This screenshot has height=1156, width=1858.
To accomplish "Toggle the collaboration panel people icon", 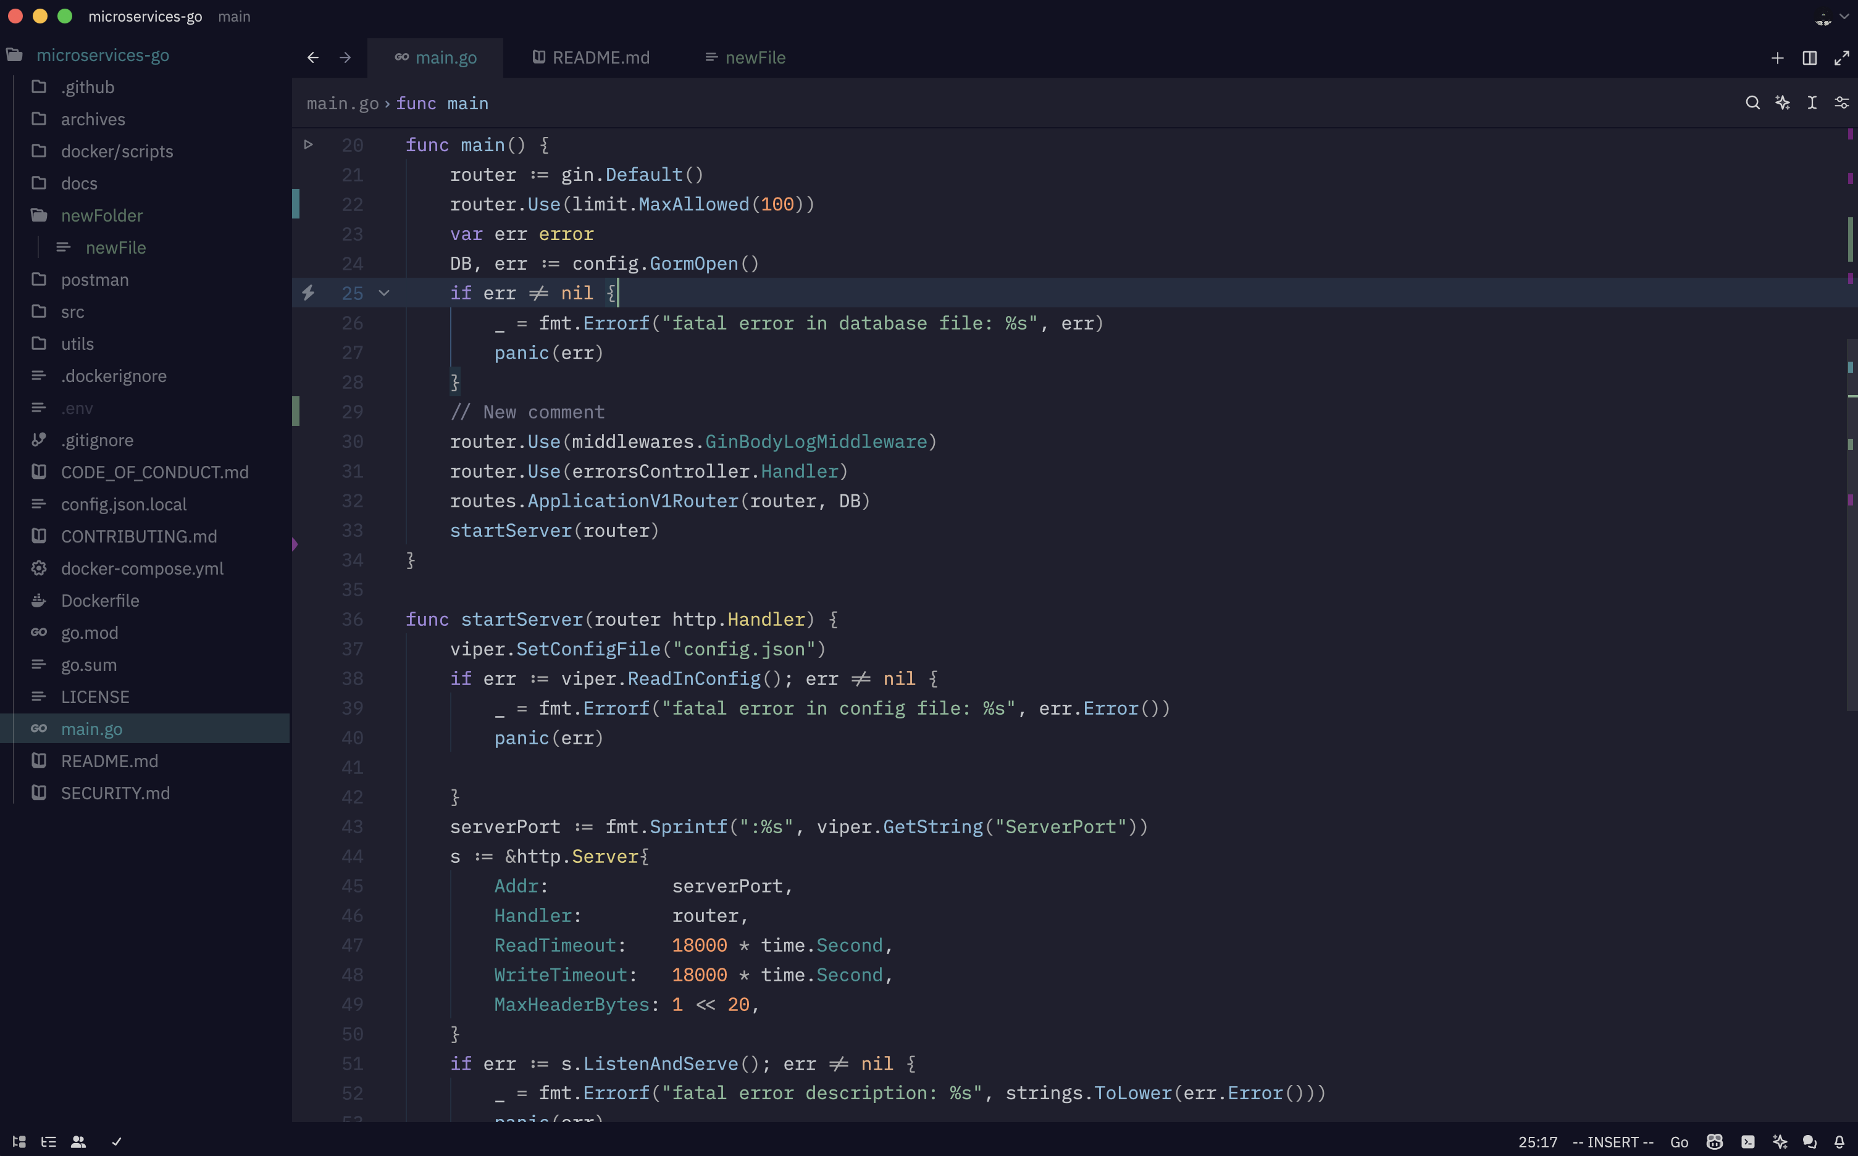I will coord(78,1141).
